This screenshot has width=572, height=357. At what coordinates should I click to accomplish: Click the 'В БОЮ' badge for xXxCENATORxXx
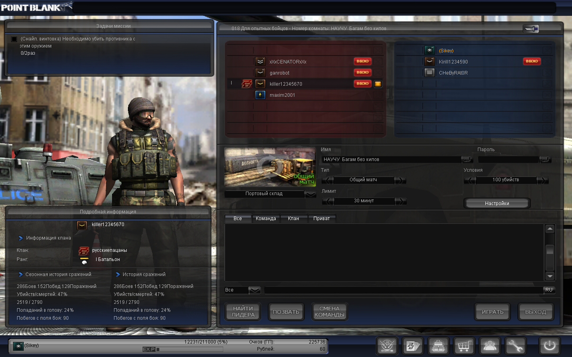[x=363, y=61]
